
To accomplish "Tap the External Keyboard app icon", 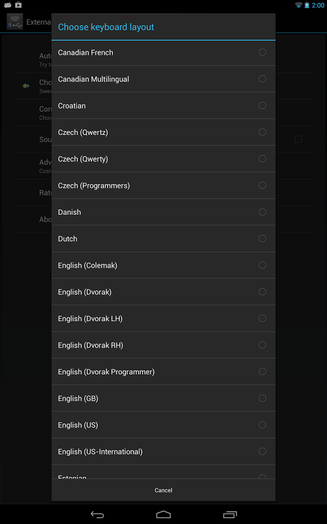I will [x=15, y=22].
